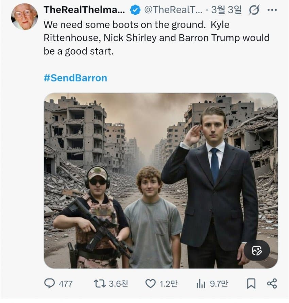Click the 3.6천 repost count
Image resolution: width=289 pixels, height=303 pixels.
118,284
